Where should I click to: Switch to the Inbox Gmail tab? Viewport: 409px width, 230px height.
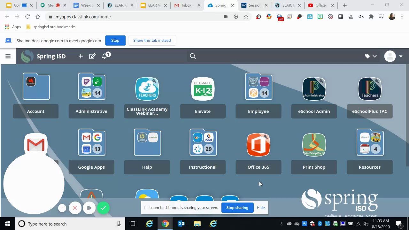point(187,5)
